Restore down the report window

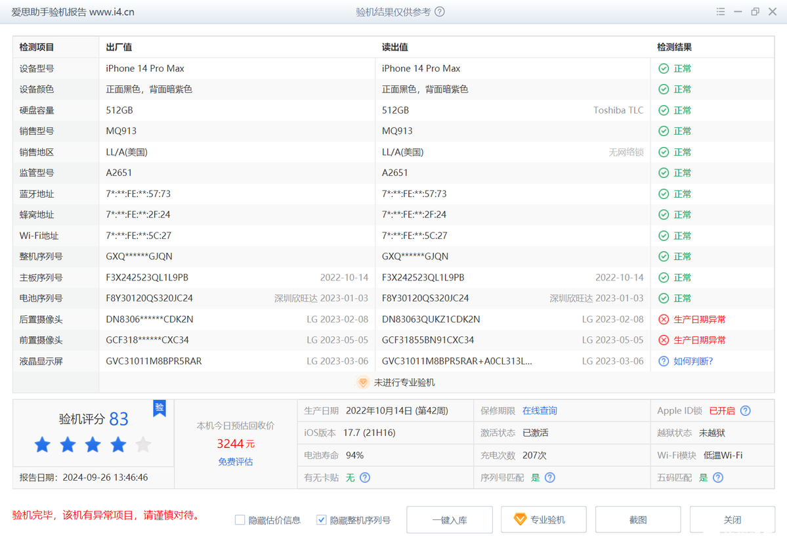coord(755,12)
